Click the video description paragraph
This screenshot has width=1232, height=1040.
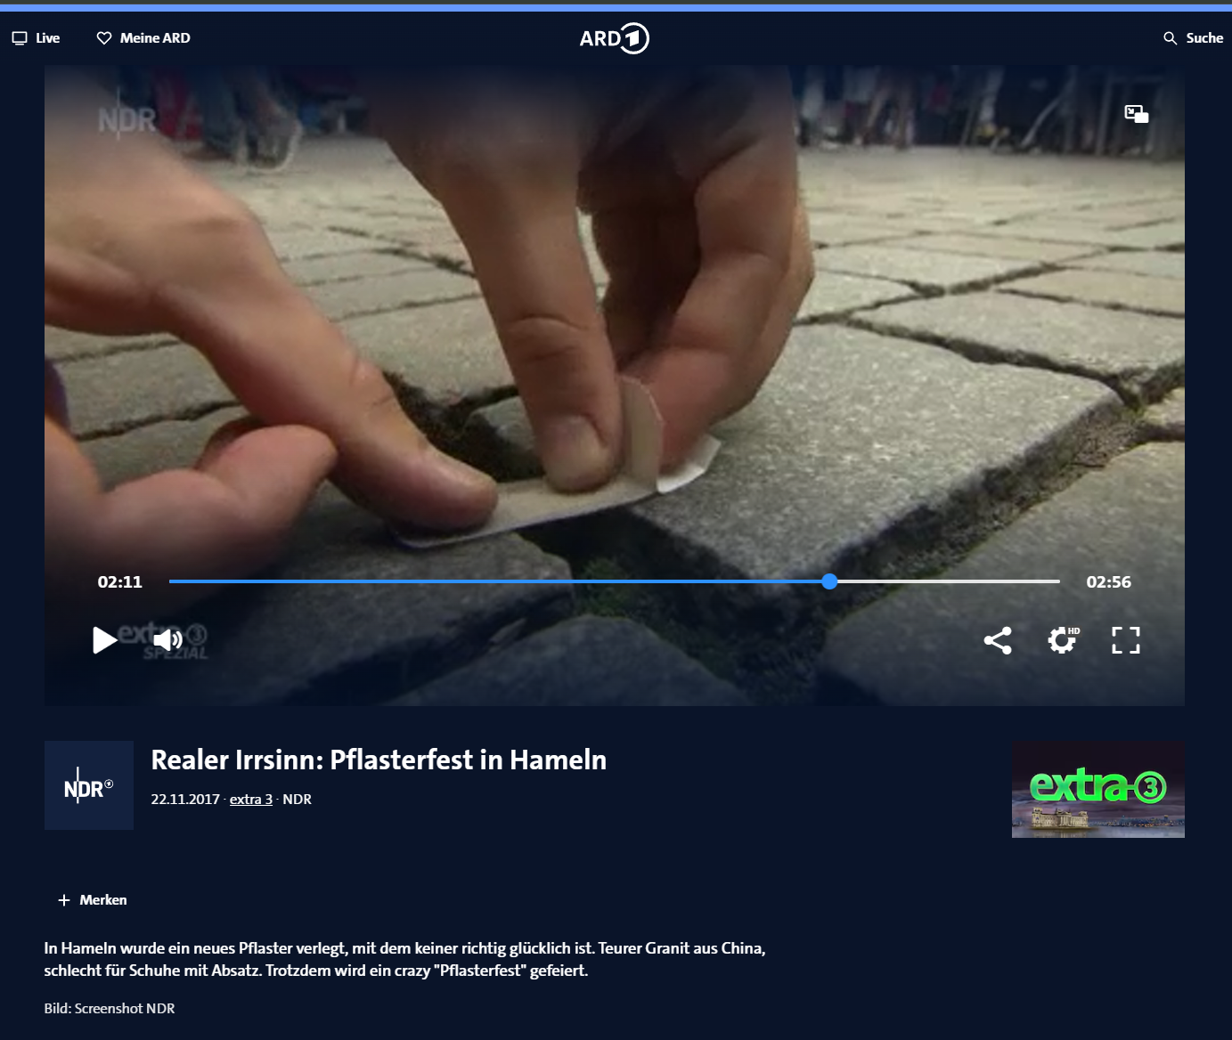[405, 960]
